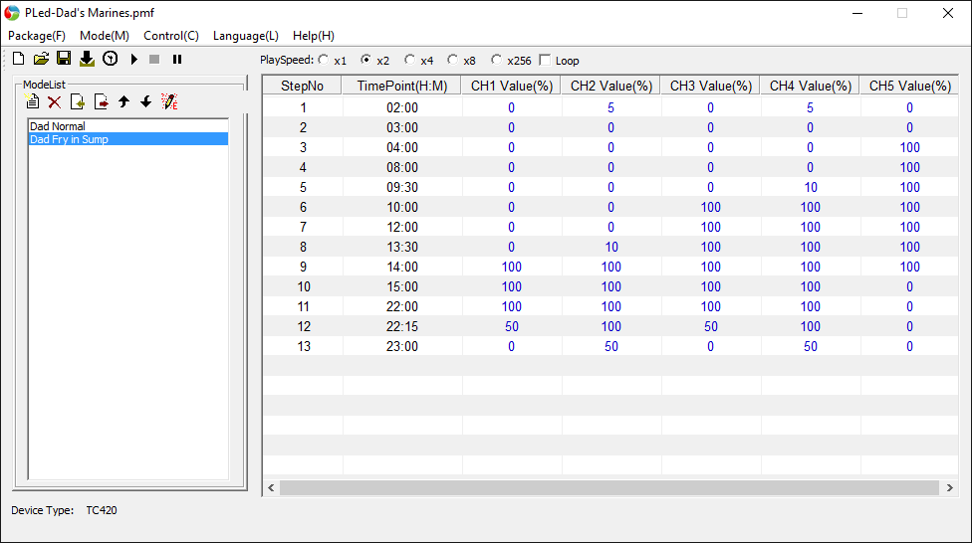The height and width of the screenshot is (543, 972).
Task: Click the CH2 Value(%) column header
Action: tap(611, 87)
